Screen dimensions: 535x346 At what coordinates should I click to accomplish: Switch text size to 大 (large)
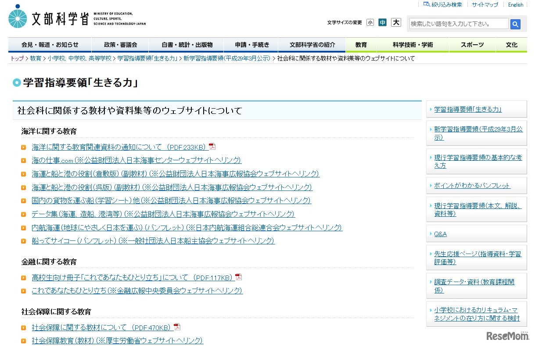tap(395, 22)
